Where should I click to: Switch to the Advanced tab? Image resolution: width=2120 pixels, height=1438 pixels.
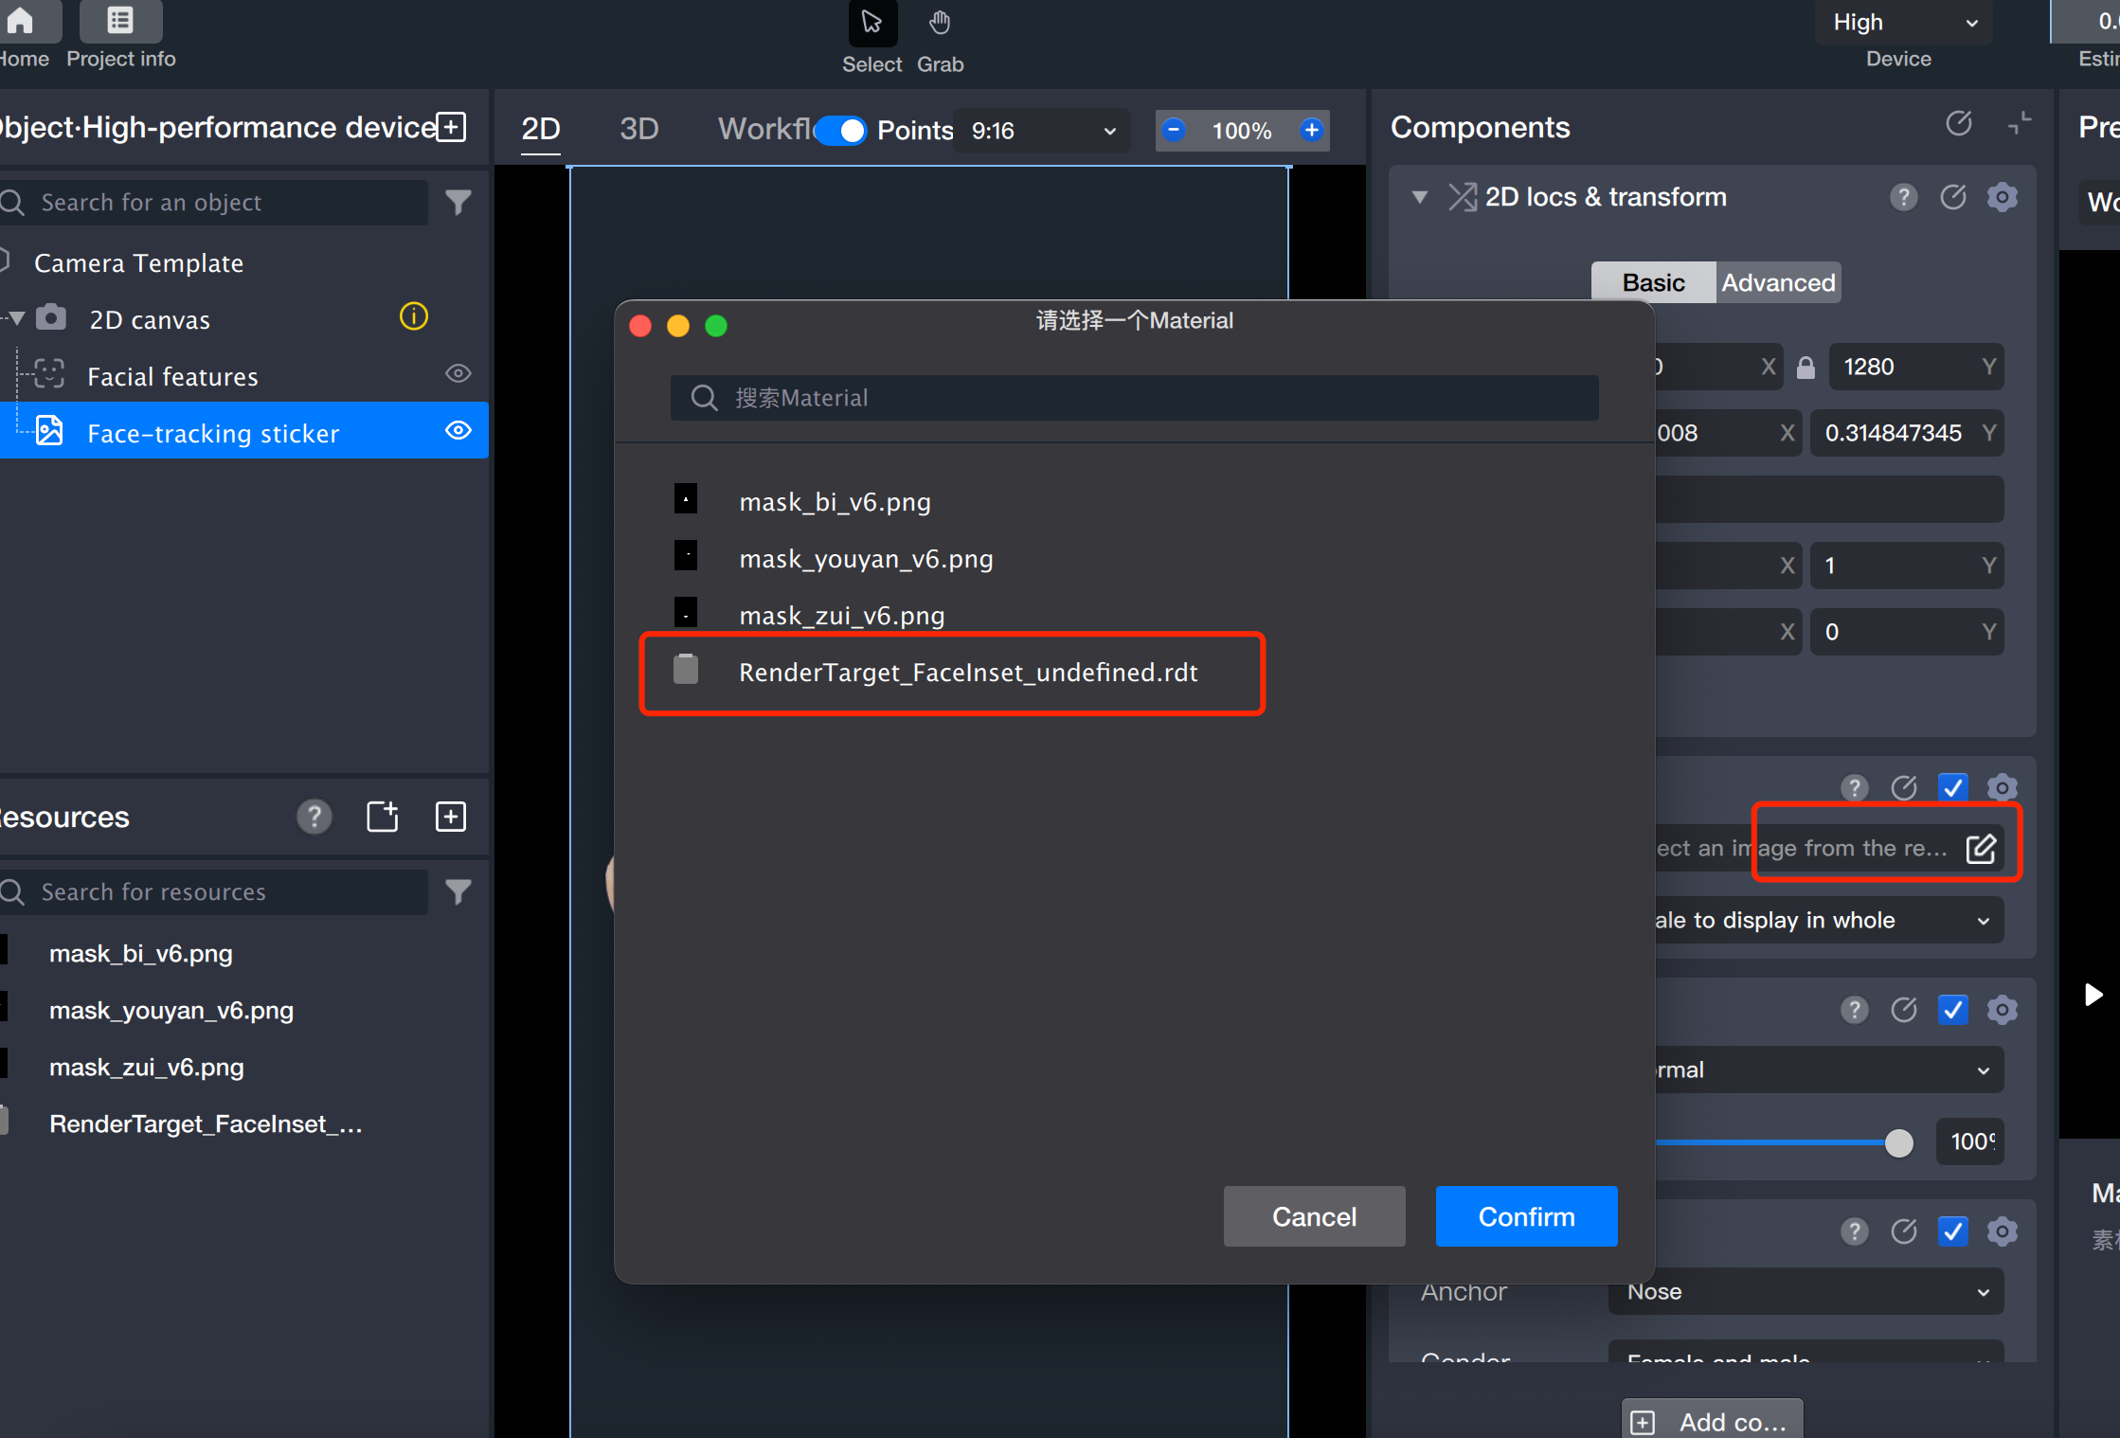tap(1778, 282)
